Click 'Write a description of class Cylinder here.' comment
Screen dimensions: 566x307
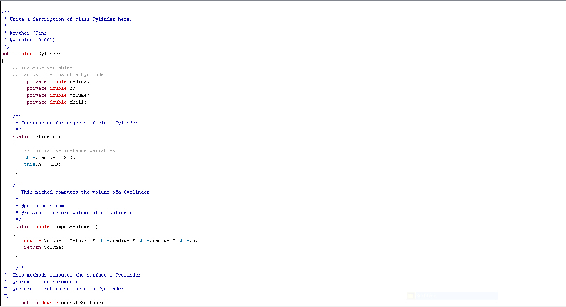pos(70,19)
